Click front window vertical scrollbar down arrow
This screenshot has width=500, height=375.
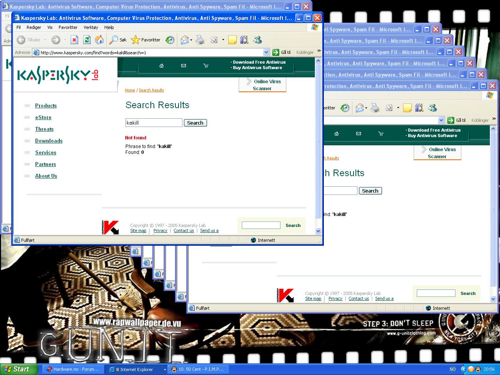(318, 231)
